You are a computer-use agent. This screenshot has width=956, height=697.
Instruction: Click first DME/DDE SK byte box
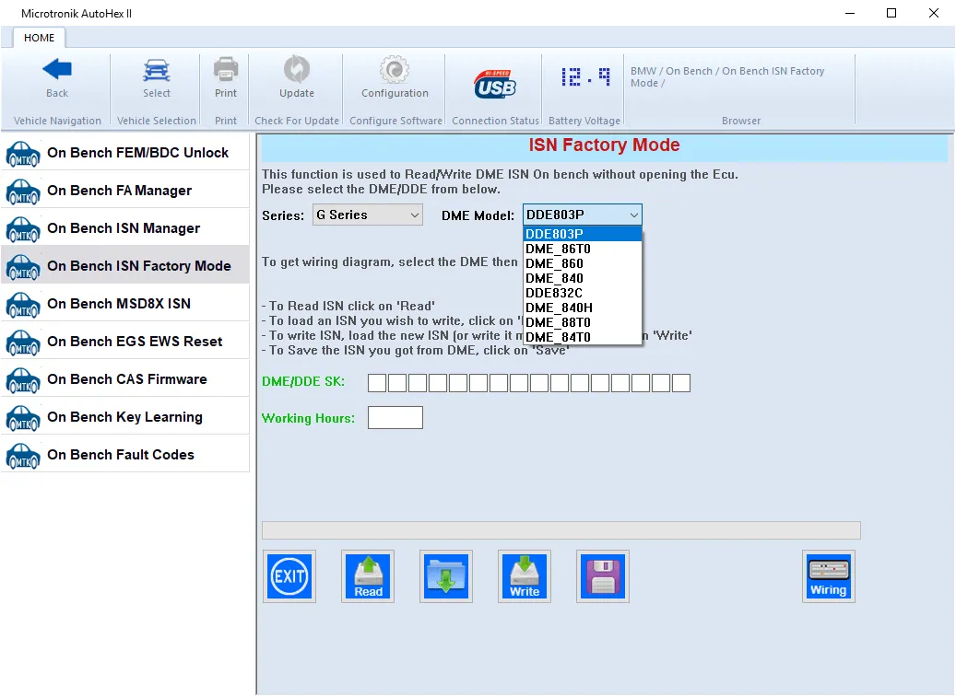tap(377, 383)
